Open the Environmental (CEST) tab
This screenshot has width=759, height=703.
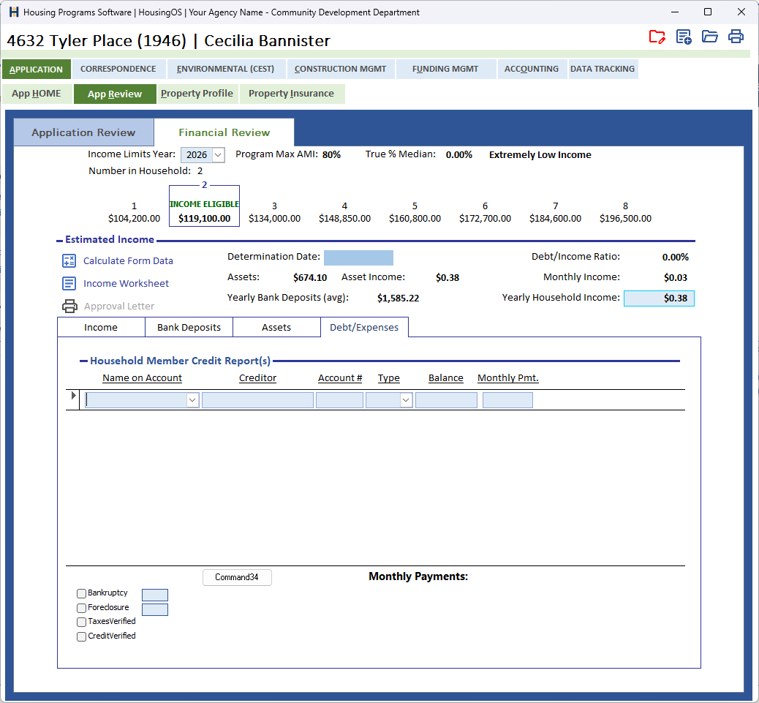coord(225,69)
